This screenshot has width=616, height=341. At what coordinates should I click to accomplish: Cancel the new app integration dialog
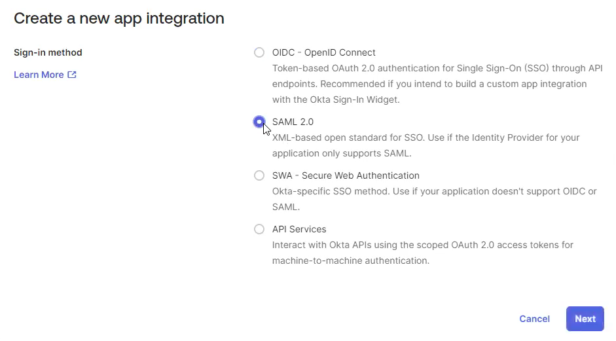click(x=534, y=319)
